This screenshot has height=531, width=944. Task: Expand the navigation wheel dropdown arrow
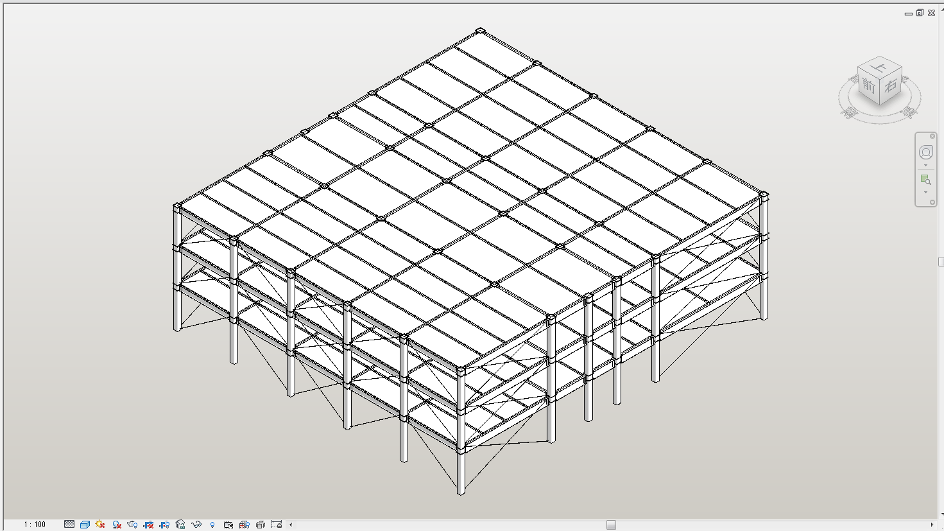[x=925, y=166]
